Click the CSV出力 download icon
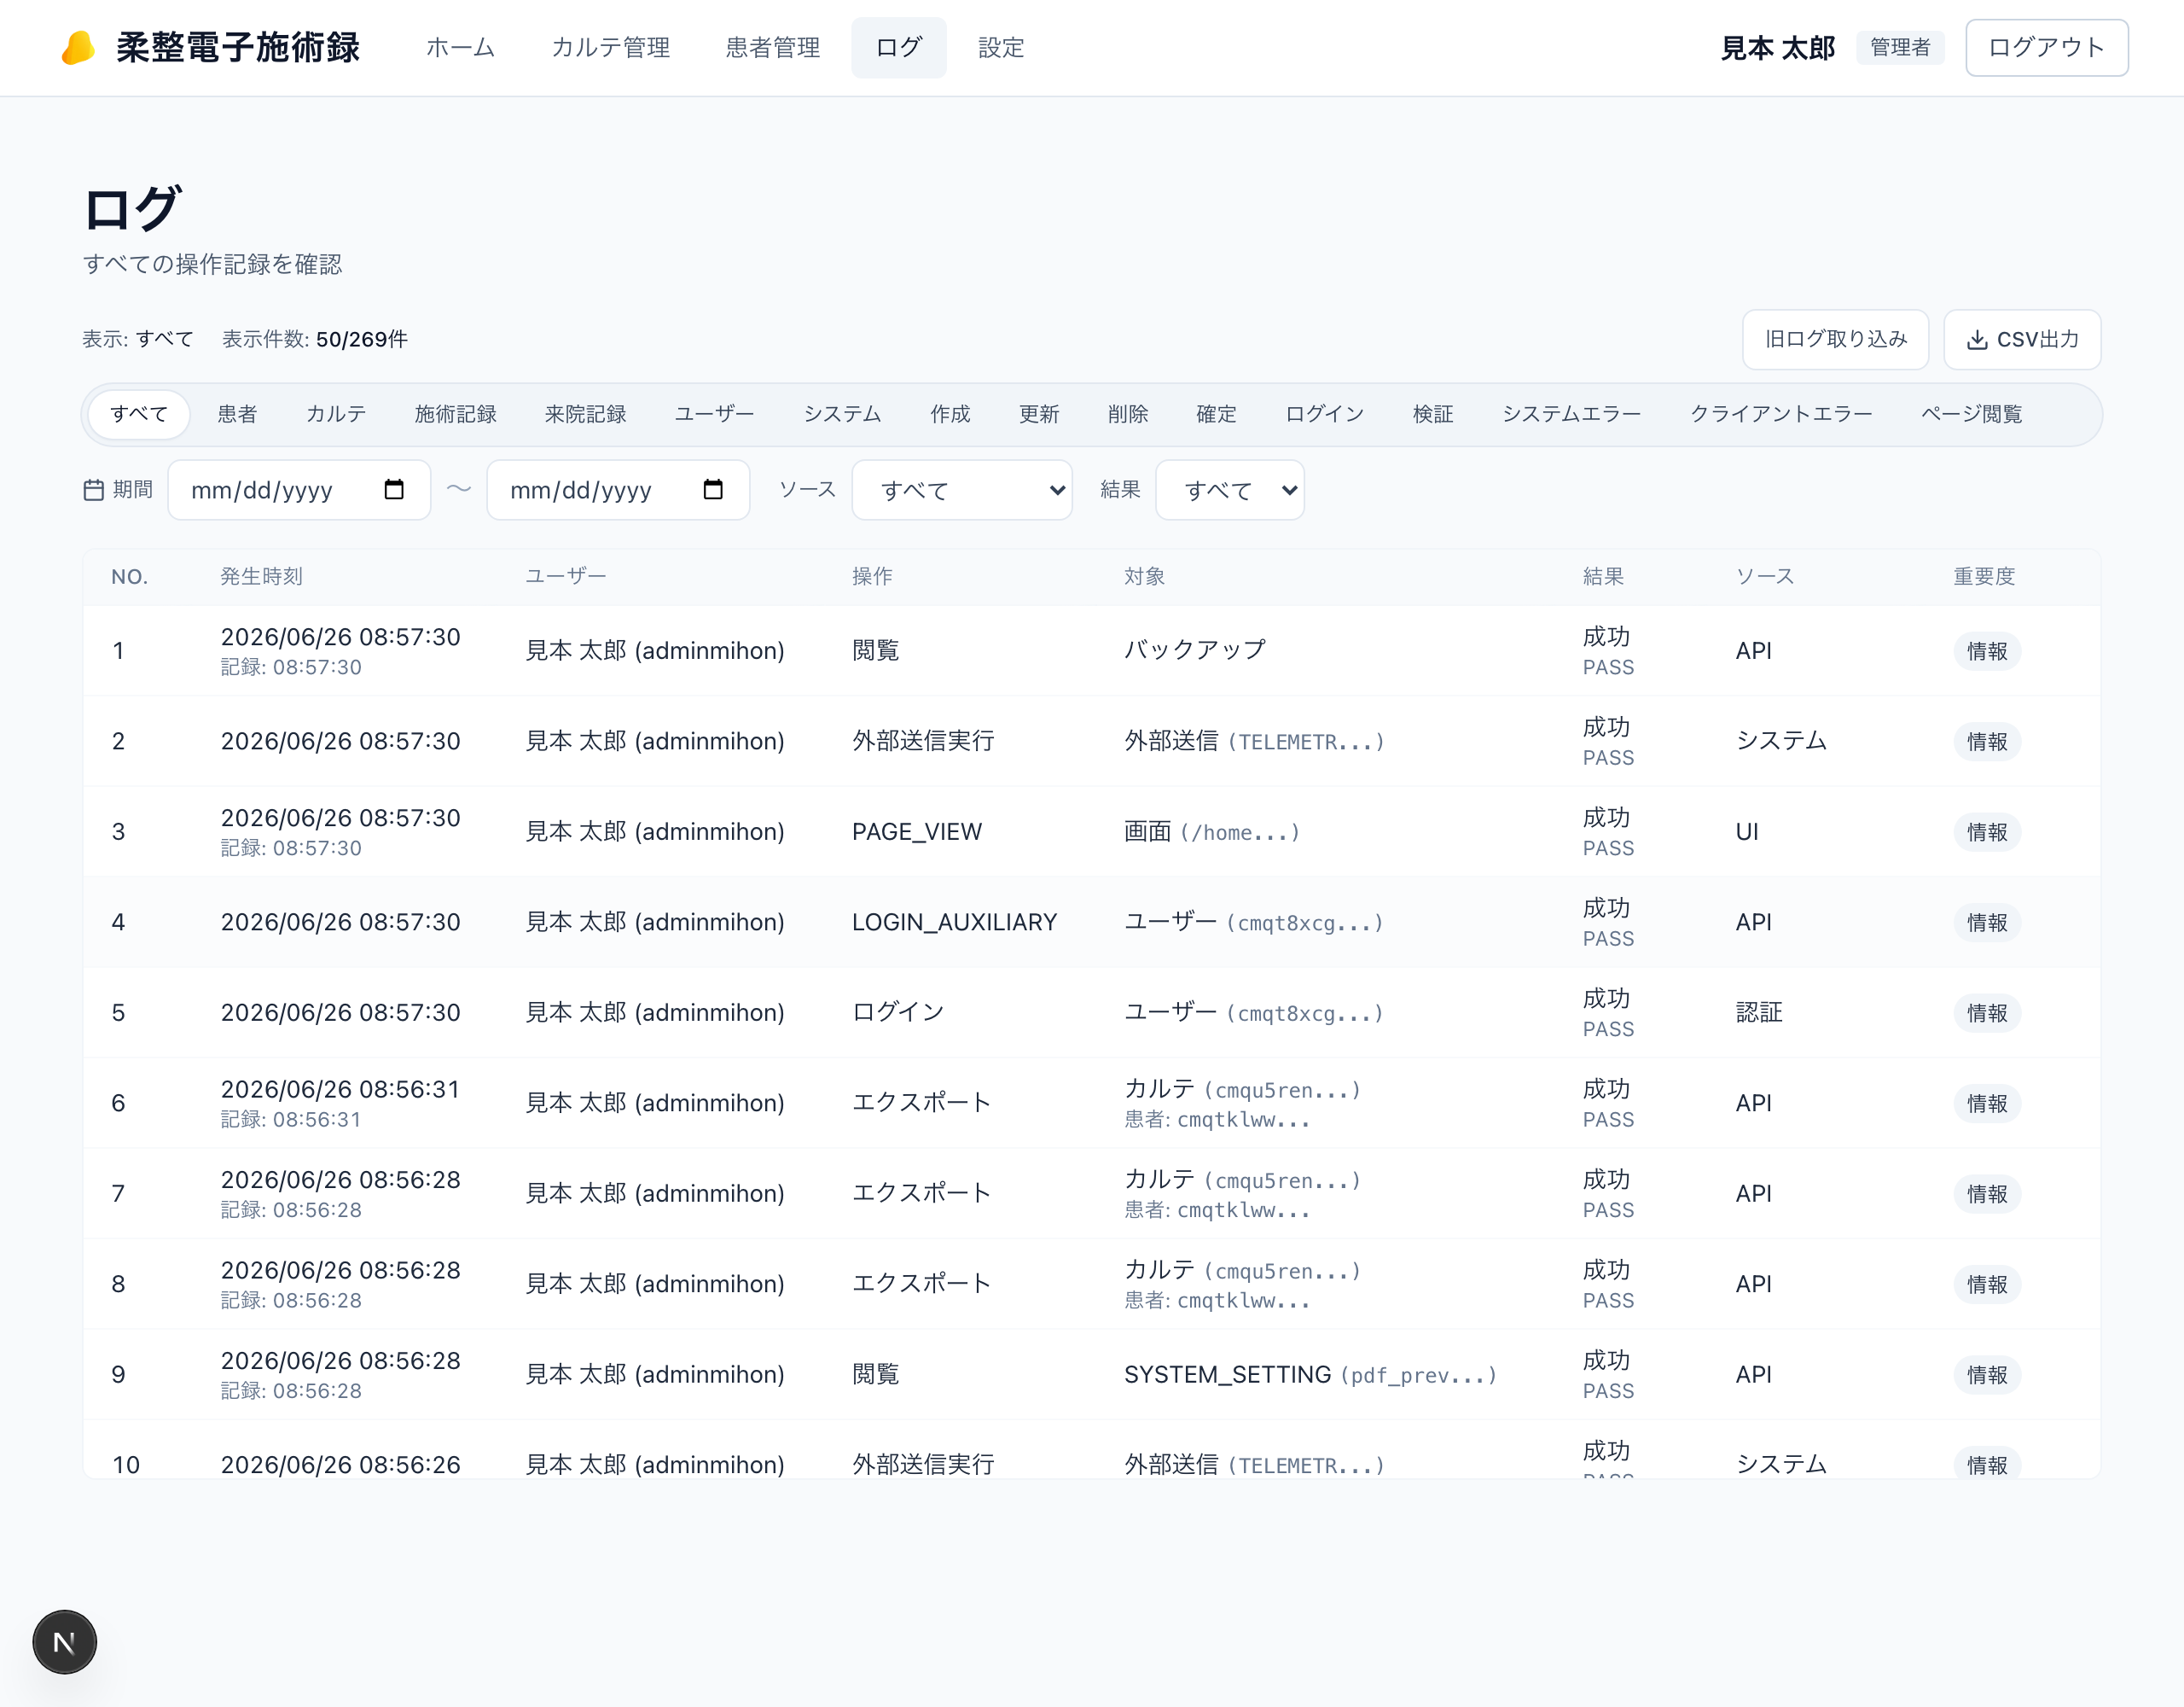 (x=1976, y=341)
